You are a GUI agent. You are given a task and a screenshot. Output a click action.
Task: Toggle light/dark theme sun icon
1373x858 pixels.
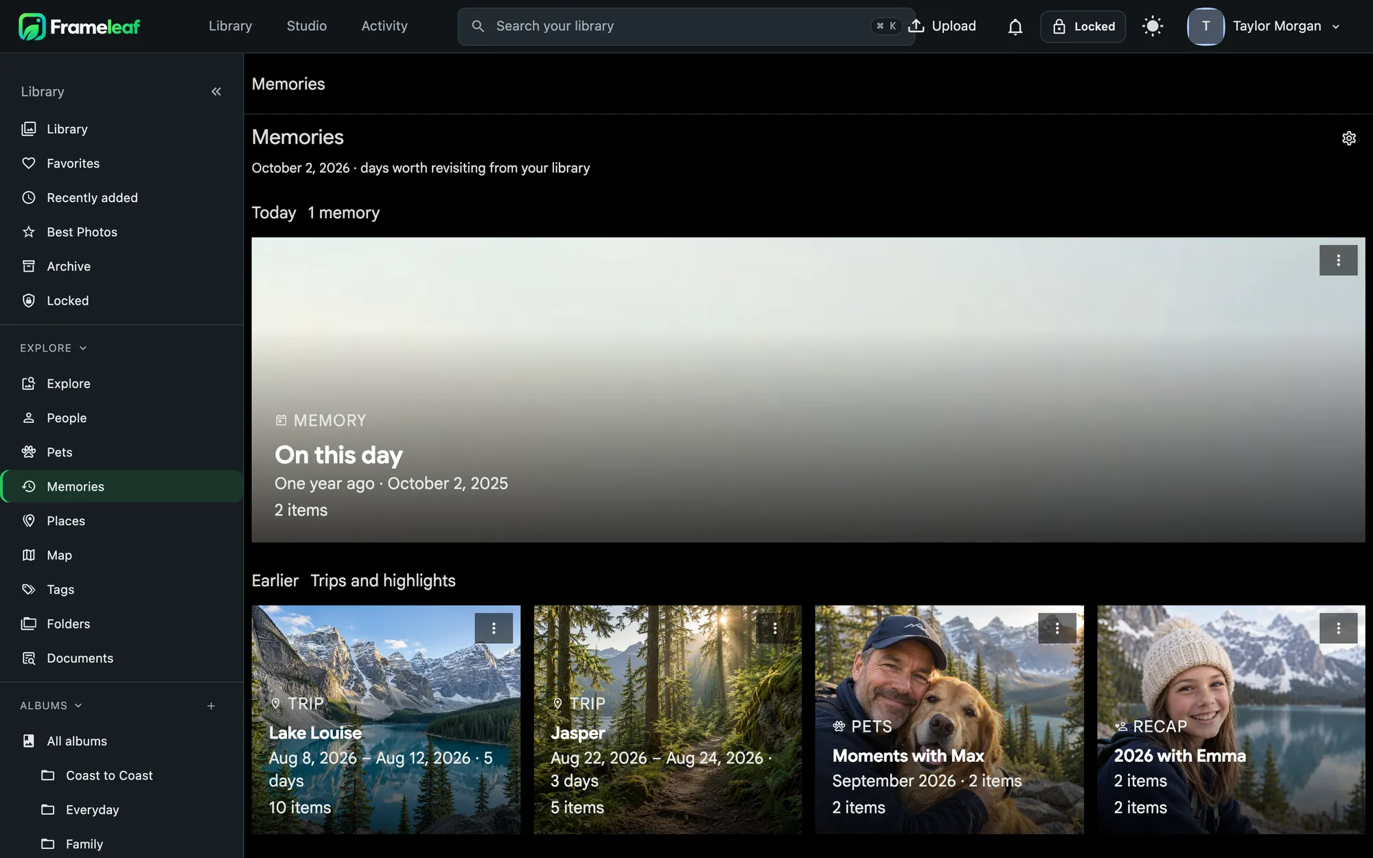(x=1153, y=27)
